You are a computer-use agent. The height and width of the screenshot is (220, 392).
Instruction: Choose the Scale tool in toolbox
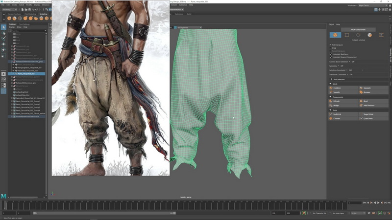pos(3,55)
